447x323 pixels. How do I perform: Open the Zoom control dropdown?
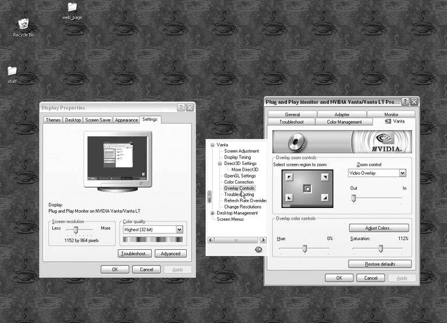(402, 173)
